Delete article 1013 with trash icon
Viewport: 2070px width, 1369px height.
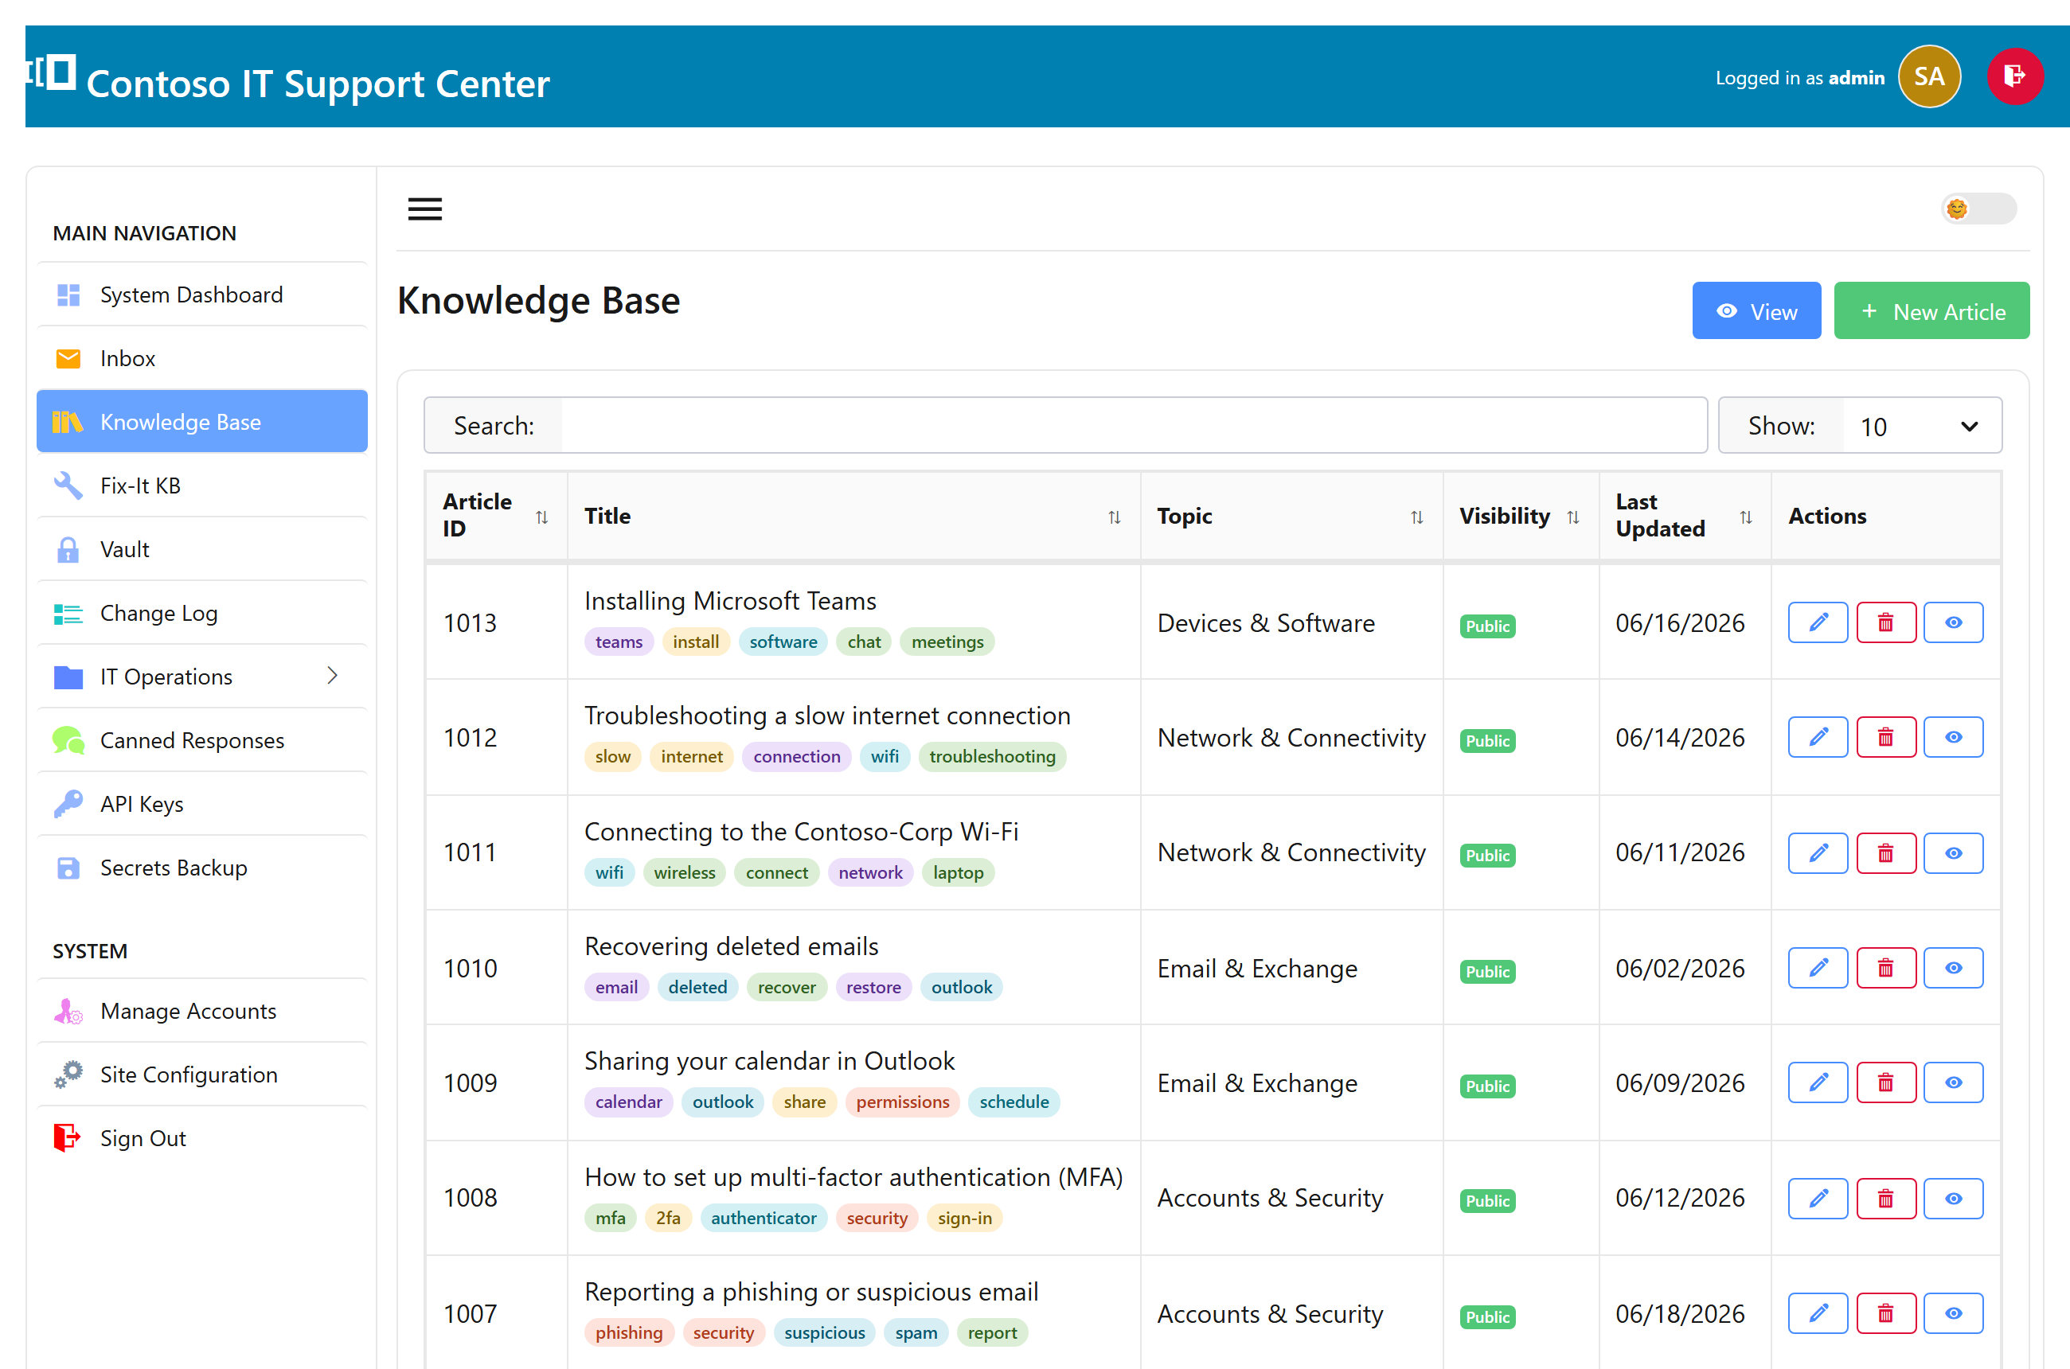pyautogui.click(x=1886, y=622)
